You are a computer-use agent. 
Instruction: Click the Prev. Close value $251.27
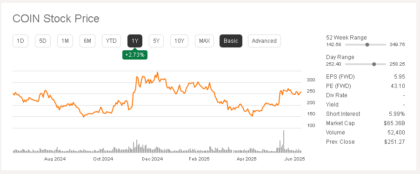(394, 141)
